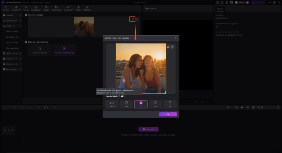Viewport: 282px width, 153px height.
Task: Click the Importar button in timeline
Action: tap(148, 129)
